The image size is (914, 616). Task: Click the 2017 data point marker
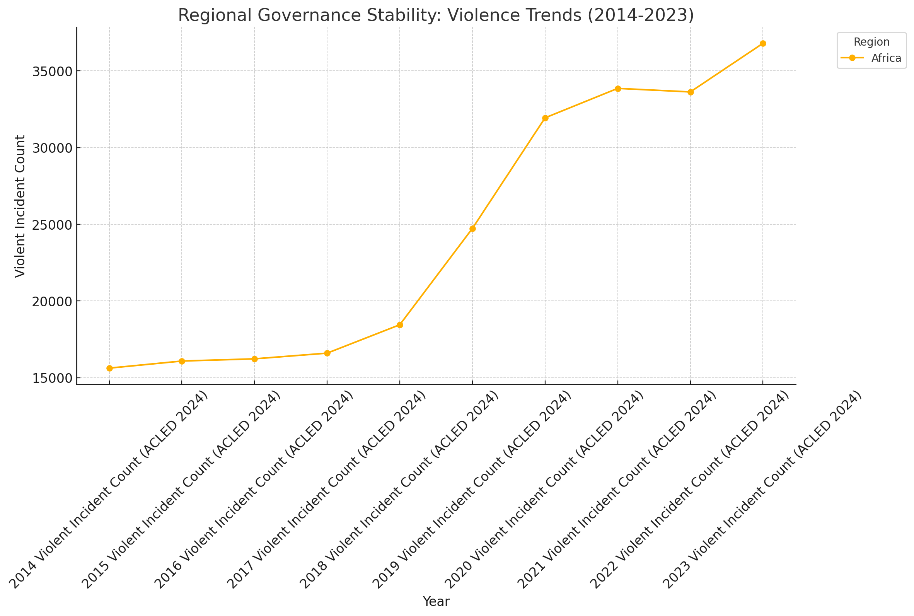[327, 353]
